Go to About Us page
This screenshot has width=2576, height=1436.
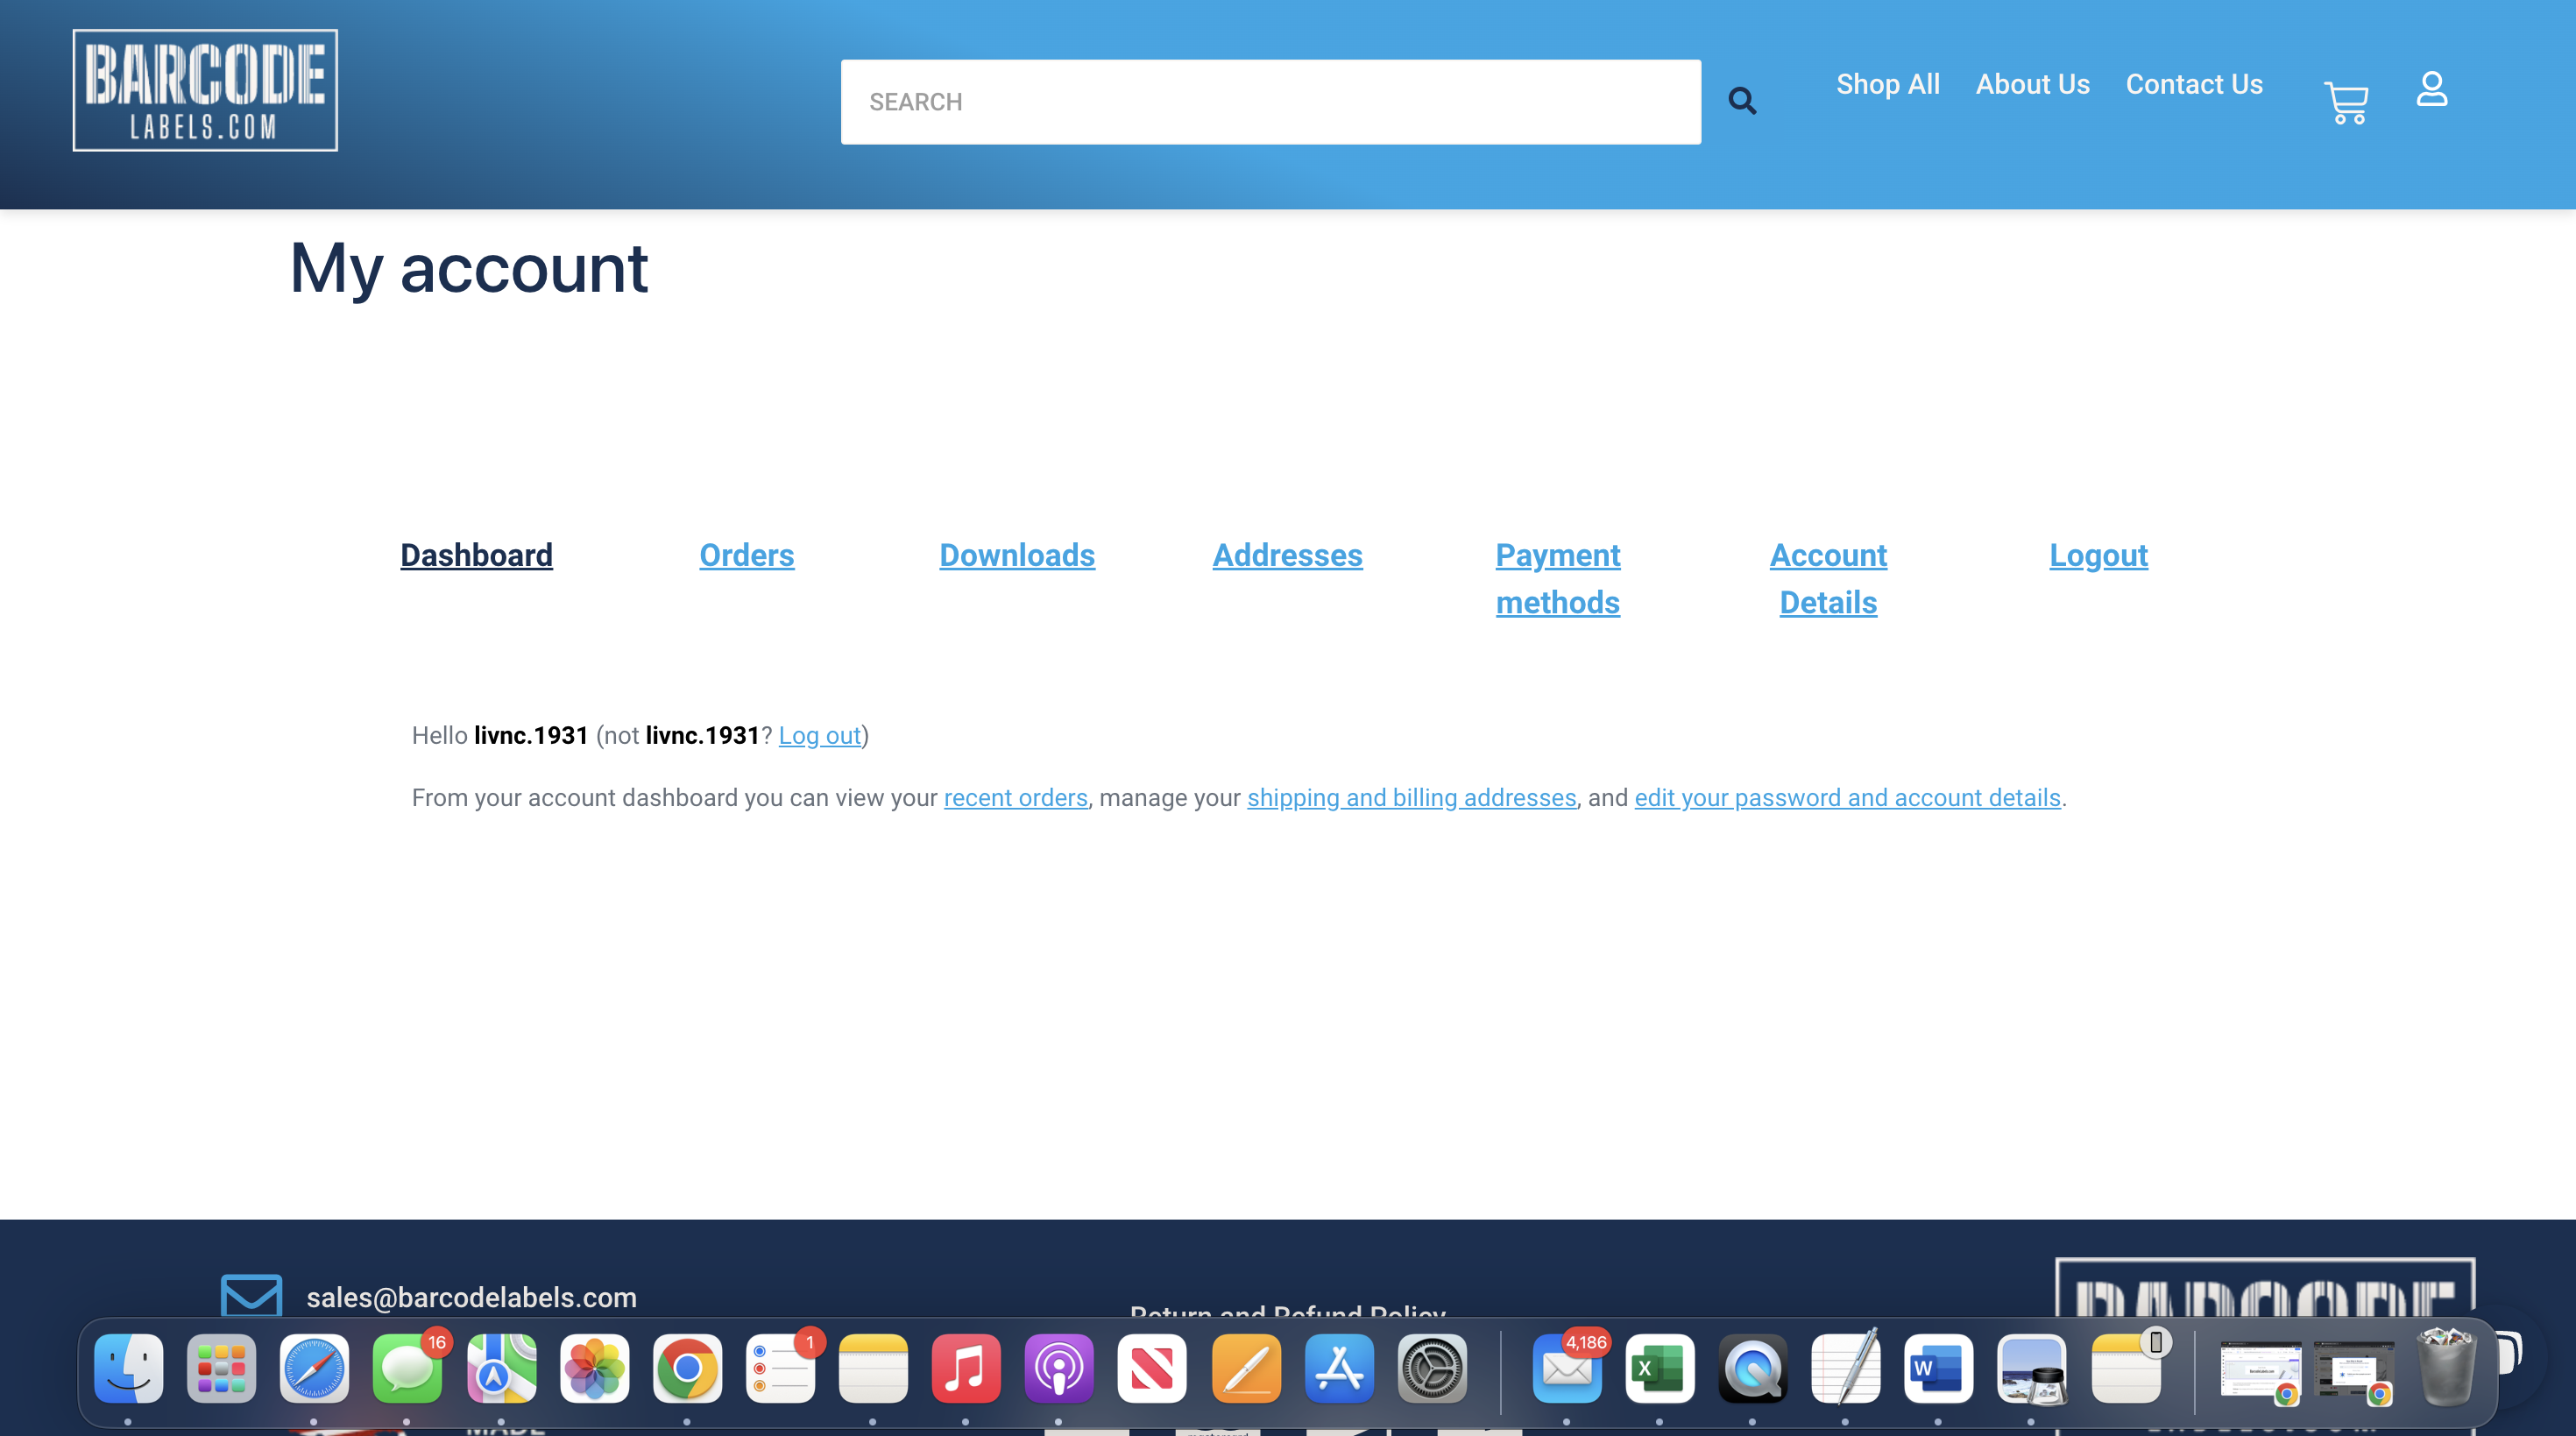(2032, 84)
